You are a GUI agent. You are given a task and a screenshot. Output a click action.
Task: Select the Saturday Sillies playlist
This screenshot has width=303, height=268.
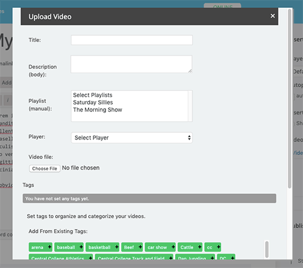pos(93,102)
